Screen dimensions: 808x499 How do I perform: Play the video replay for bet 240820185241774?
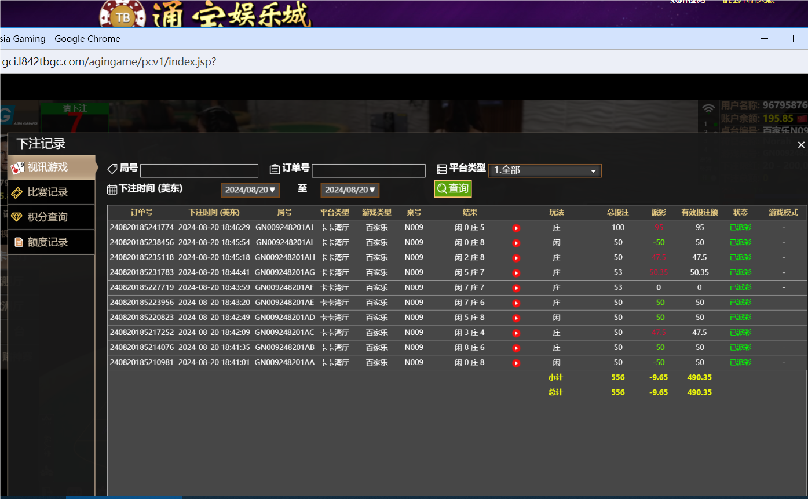[x=515, y=227]
